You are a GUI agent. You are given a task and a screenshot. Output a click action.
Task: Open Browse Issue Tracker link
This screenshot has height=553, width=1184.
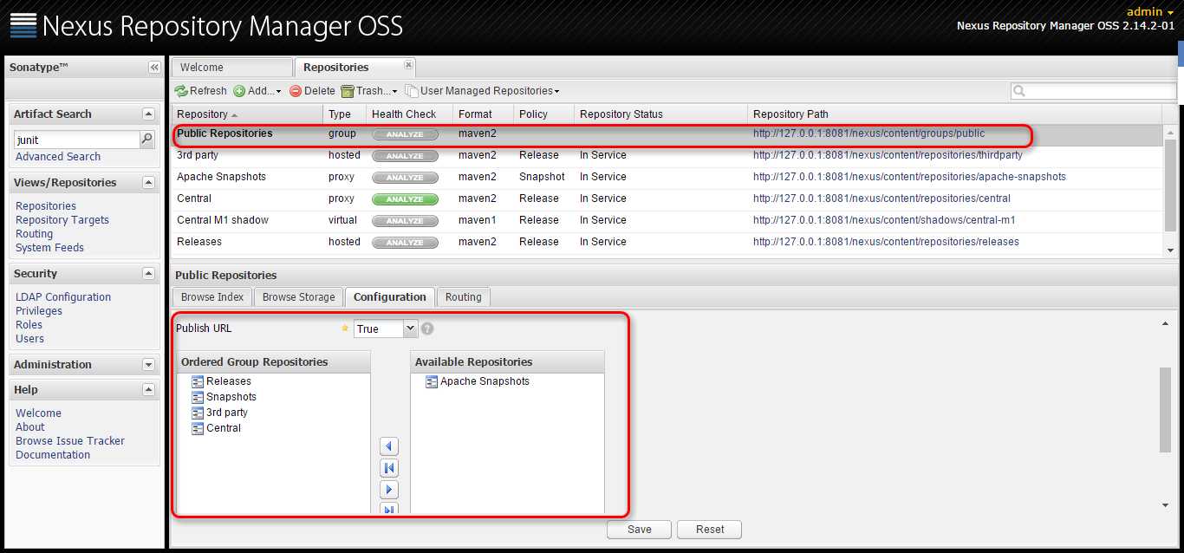click(70, 441)
